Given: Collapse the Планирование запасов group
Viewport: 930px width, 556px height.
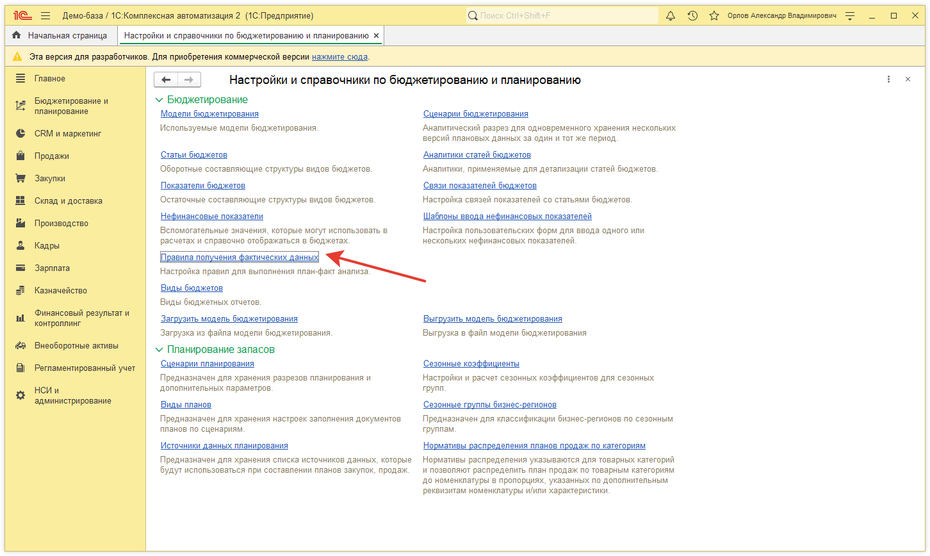Looking at the screenshot, I should click(x=159, y=350).
